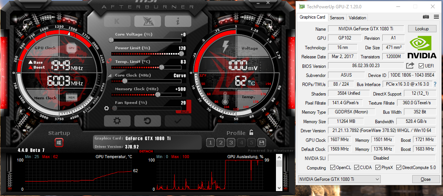Image resolution: width=443 pixels, height=196 pixels.
Task: Take screenshot with GPU-Z camera icon
Action: tap(426, 17)
